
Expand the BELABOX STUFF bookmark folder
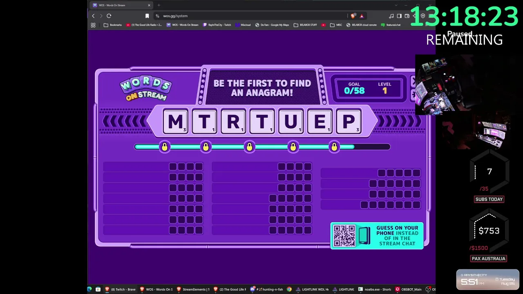305,25
